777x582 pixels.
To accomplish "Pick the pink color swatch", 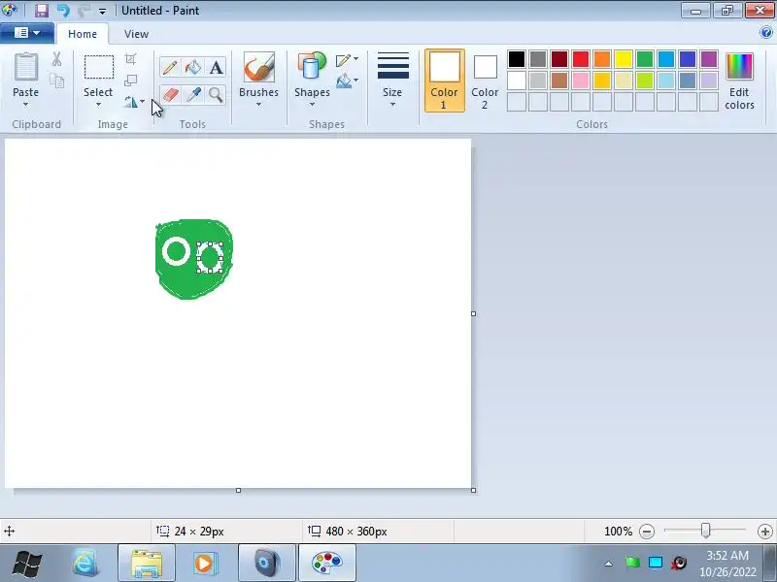I will click(x=581, y=81).
